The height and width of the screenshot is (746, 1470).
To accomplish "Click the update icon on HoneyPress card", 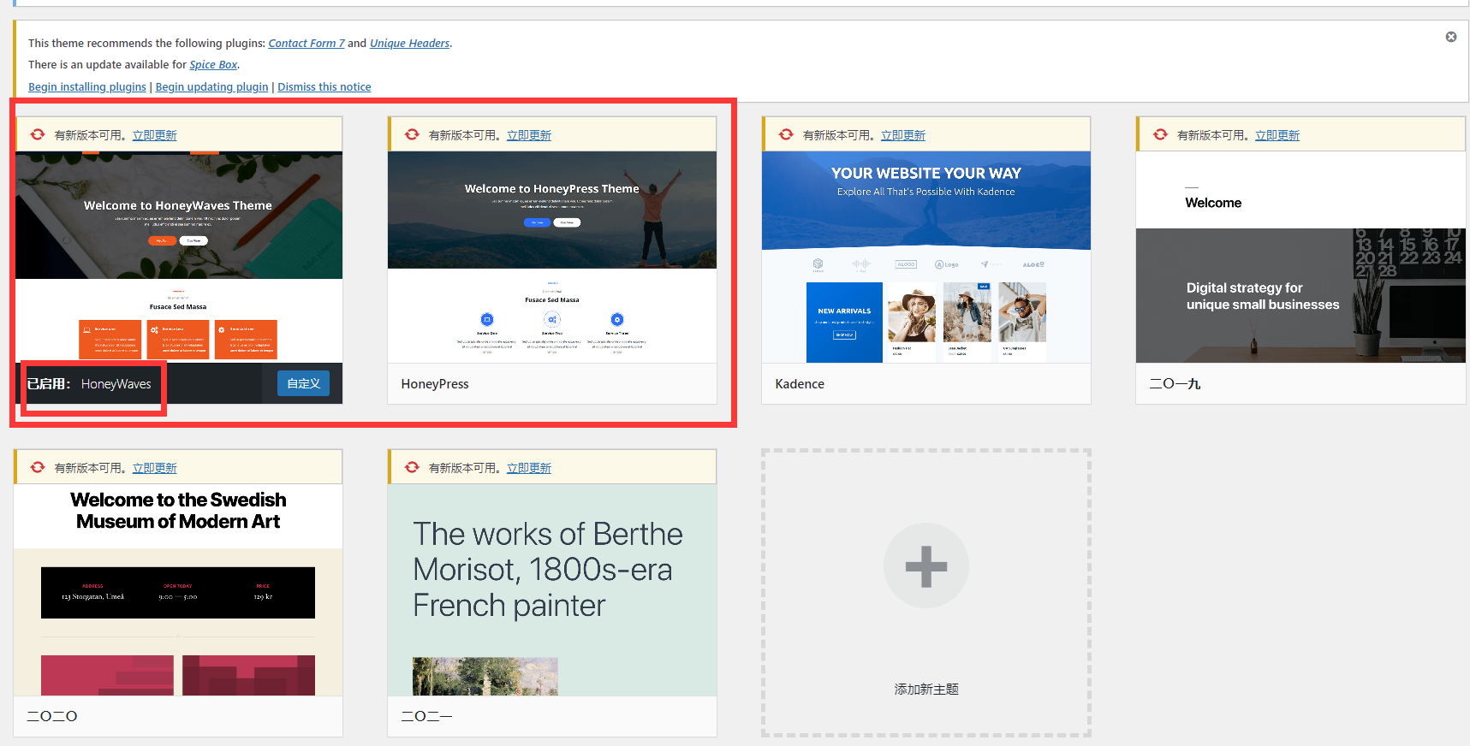I will pyautogui.click(x=412, y=134).
